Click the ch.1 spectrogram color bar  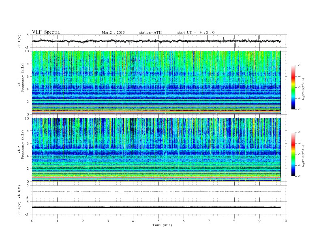click(293, 87)
